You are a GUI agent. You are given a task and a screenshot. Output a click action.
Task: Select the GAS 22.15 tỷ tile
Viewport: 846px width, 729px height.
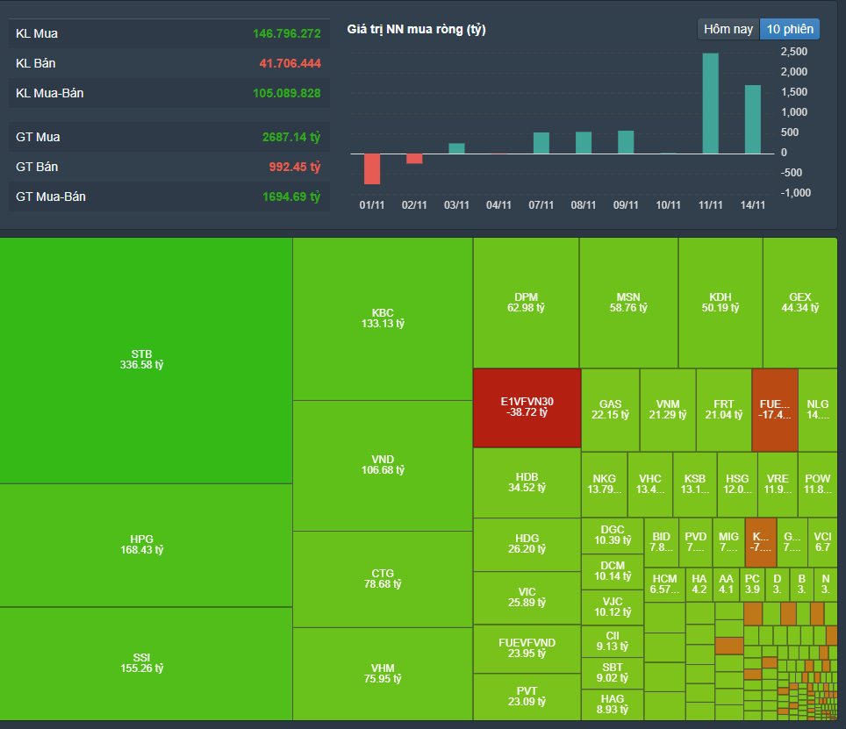[x=610, y=410]
